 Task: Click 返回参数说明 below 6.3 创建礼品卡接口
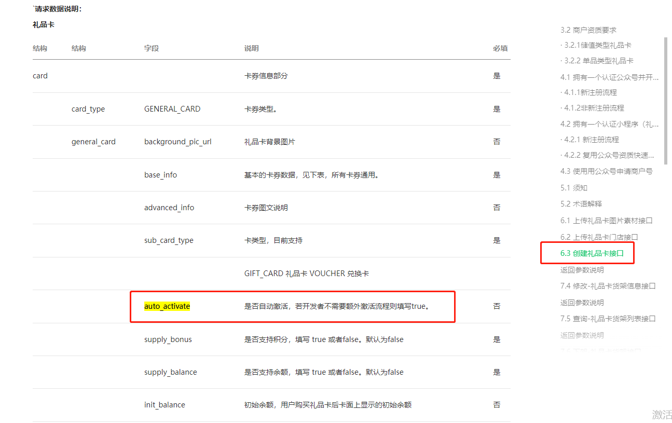tap(582, 270)
